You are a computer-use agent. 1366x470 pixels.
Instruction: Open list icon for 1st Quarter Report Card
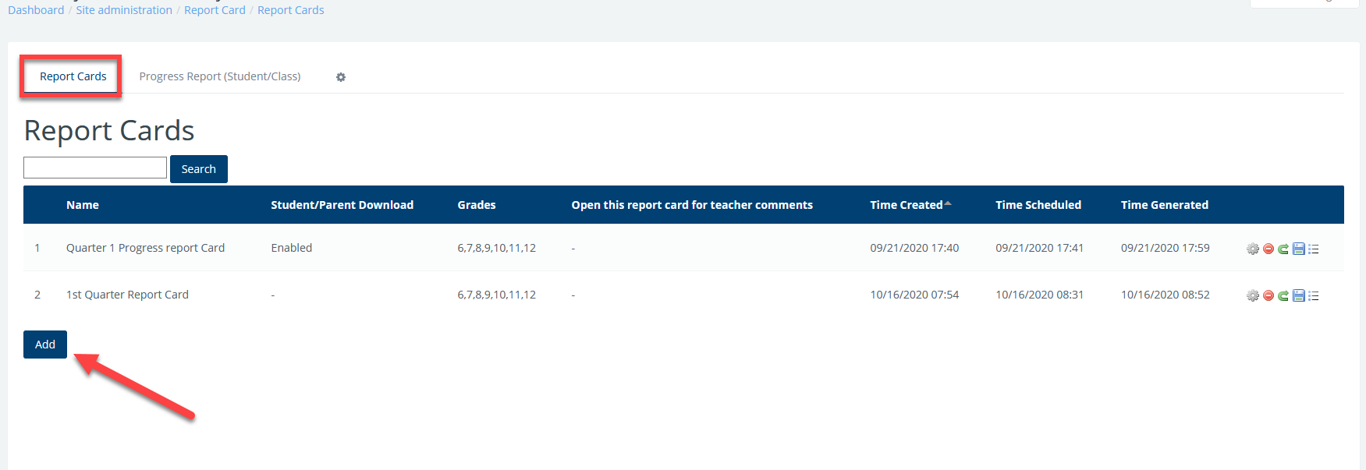click(1314, 295)
